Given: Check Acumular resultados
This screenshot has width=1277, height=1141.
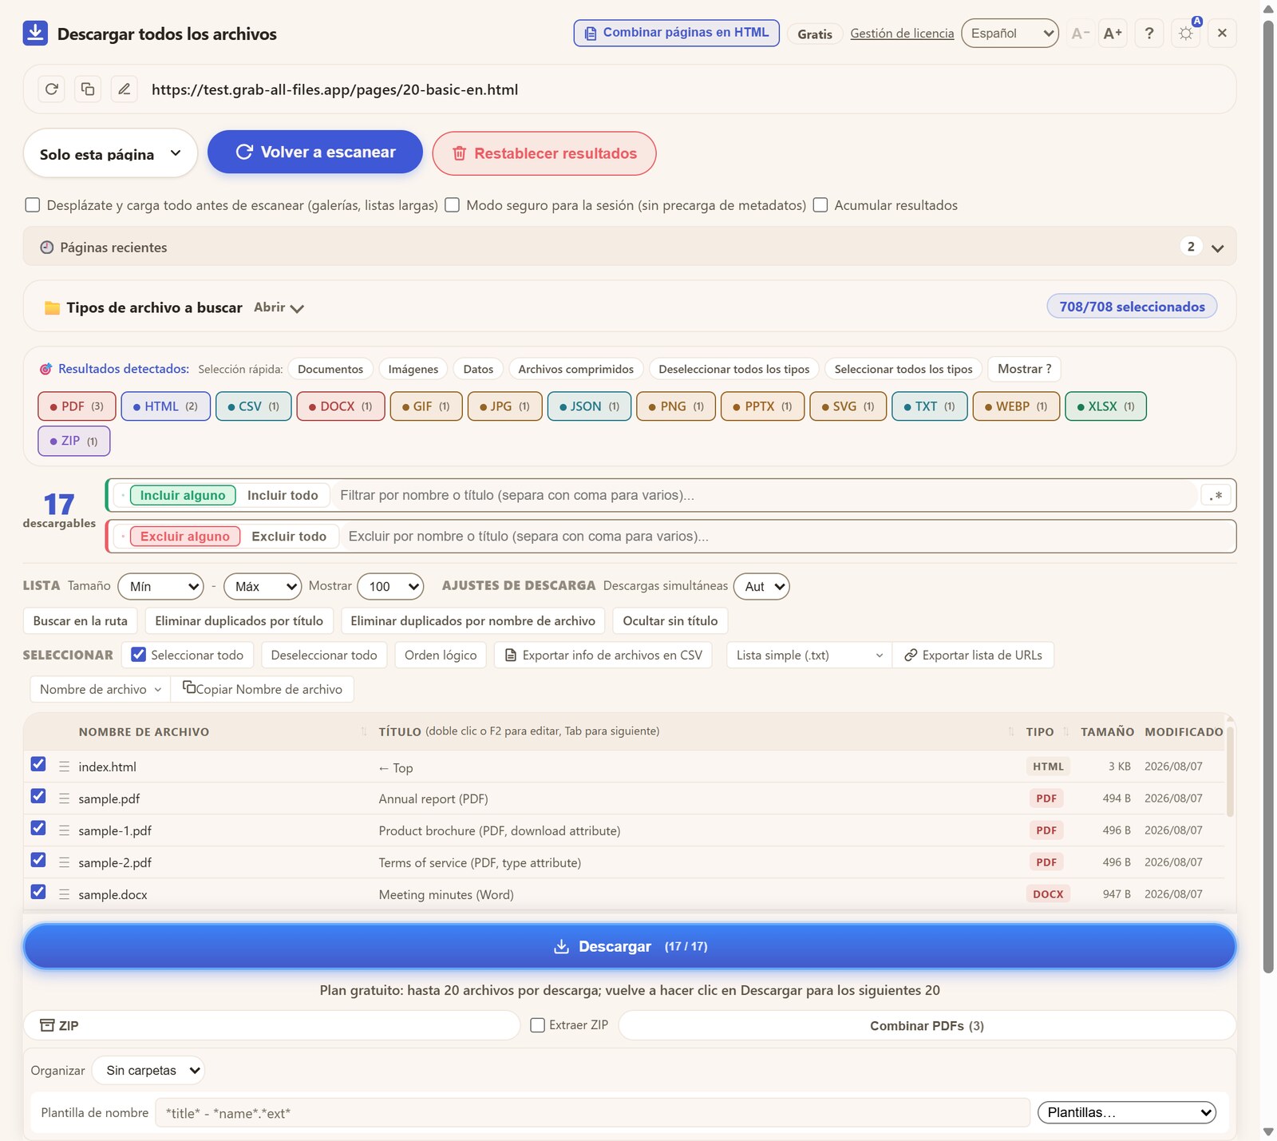Looking at the screenshot, I should tap(820, 205).
